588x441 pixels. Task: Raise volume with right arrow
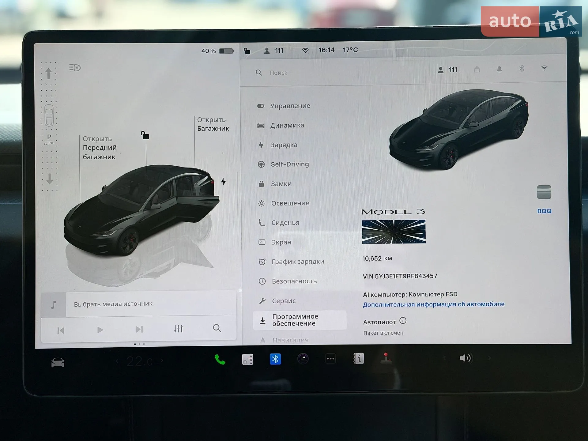point(489,358)
